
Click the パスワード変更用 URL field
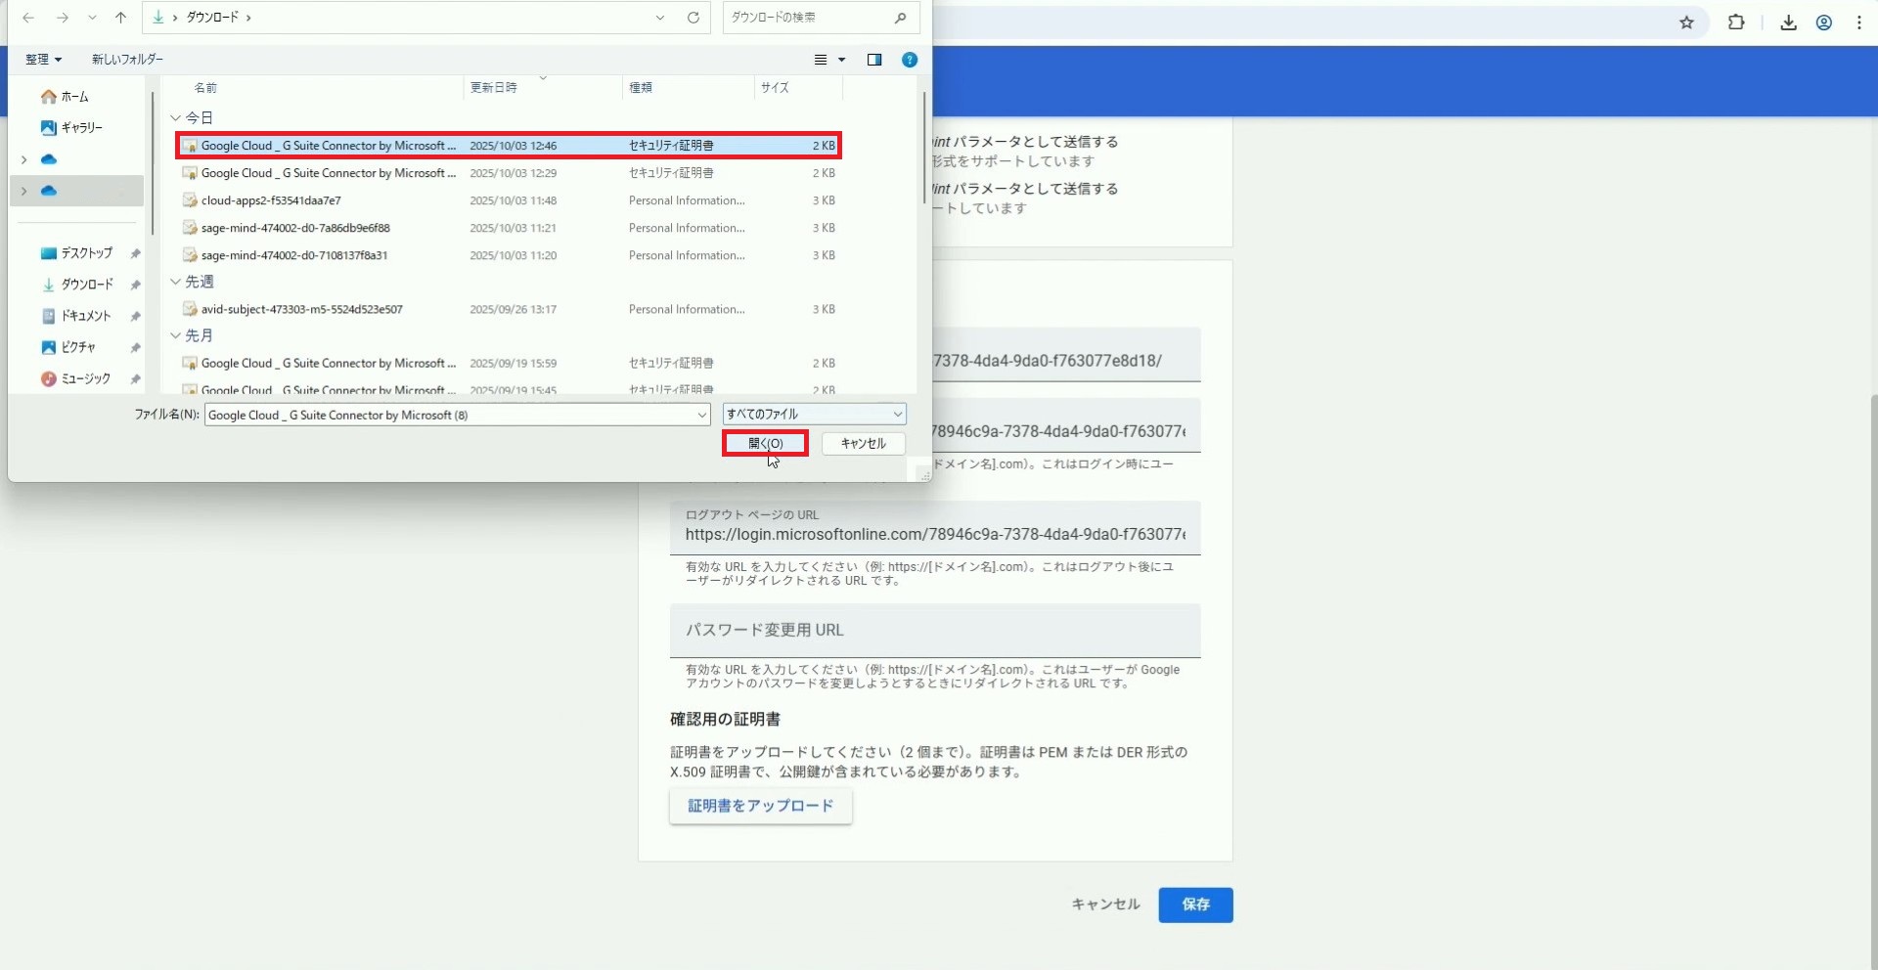click(934, 631)
